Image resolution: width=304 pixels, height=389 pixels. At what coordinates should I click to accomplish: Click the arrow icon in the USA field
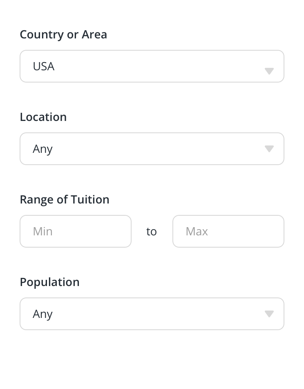point(269,71)
